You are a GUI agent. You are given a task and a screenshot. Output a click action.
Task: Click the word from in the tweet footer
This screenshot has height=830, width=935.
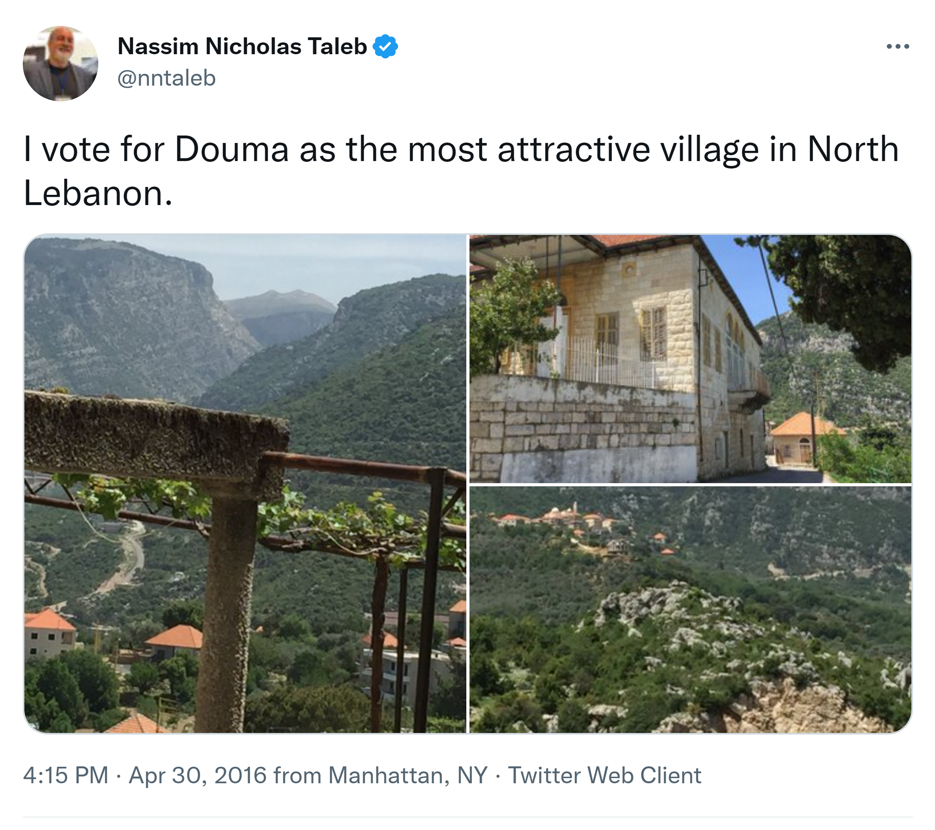(297, 775)
